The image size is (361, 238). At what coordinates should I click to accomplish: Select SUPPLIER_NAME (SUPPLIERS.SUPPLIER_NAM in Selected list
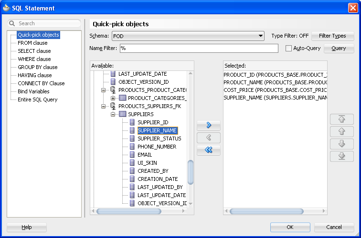tap(275, 98)
